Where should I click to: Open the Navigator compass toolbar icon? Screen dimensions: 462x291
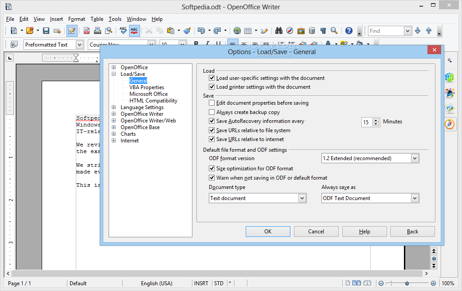pyautogui.click(x=290, y=31)
